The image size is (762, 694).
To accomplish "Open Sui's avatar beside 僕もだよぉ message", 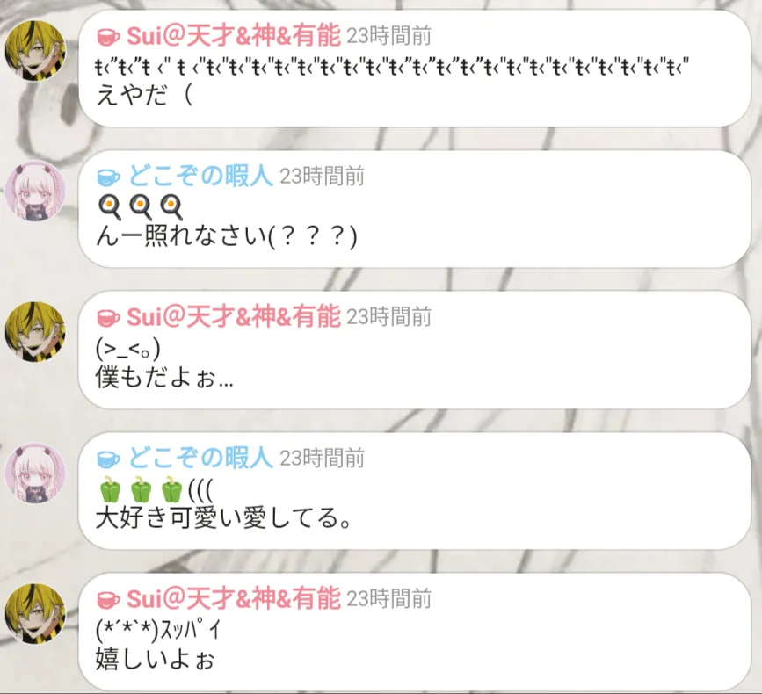I will coord(35,332).
